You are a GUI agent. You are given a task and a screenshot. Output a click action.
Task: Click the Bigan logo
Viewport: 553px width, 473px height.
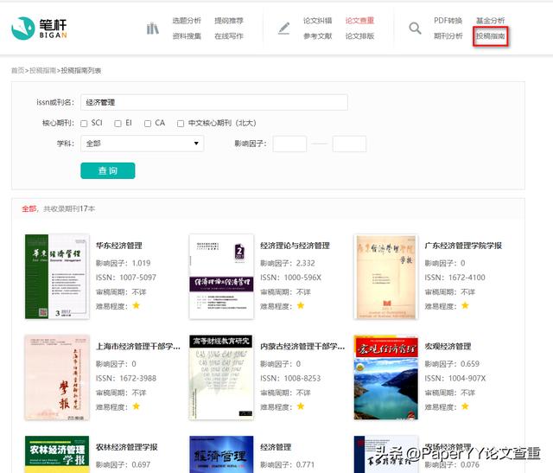[x=39, y=29]
